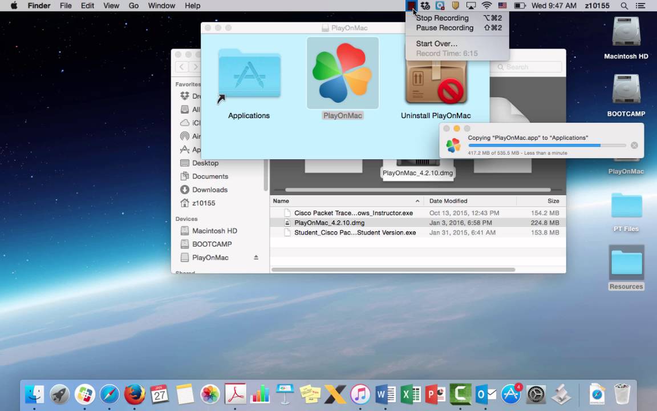Screen dimensions: 657x411
Task: Click the Wi-Fi status icon
Action: 486,6
